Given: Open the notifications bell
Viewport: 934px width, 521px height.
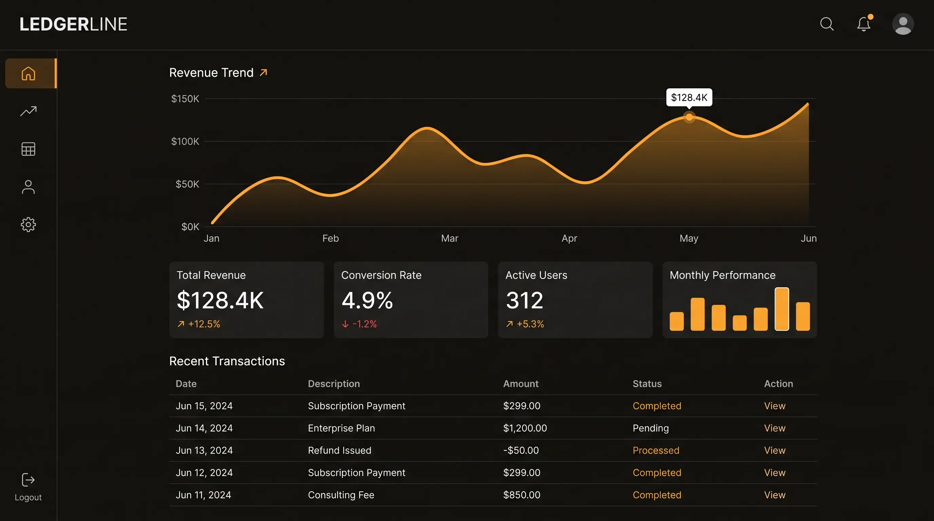Looking at the screenshot, I should click(864, 24).
